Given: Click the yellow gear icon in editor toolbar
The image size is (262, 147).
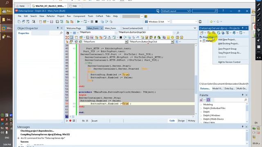Looking at the screenshot, I should click(172, 37).
